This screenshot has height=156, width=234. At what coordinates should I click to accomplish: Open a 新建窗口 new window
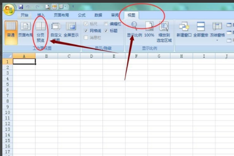(x=184, y=29)
